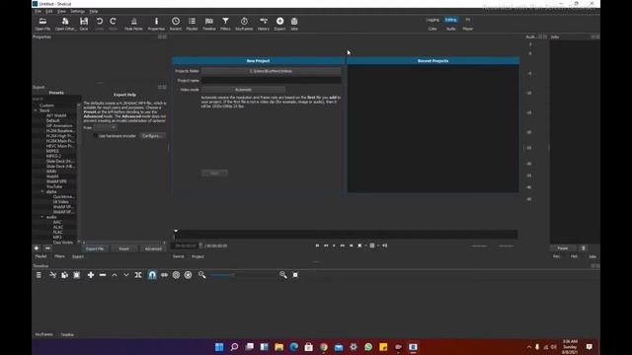Open the View menu
The width and height of the screenshot is (632, 355).
pos(61,11)
